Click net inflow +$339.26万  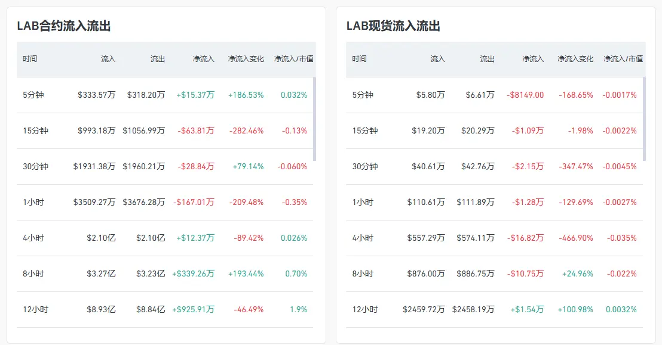[194, 274]
